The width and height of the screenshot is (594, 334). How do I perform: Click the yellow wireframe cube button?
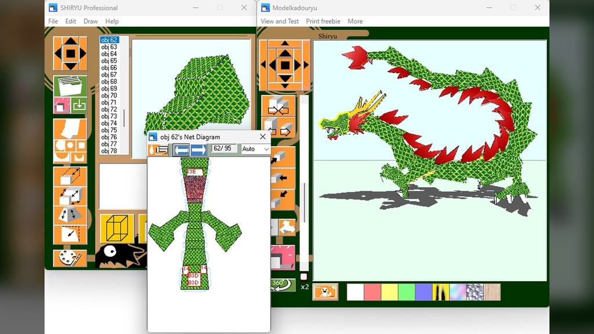click(117, 228)
